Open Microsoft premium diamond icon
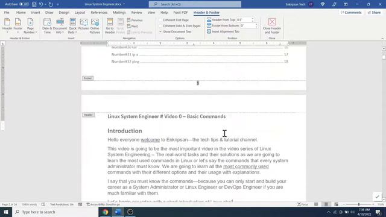 coord(323,4)
